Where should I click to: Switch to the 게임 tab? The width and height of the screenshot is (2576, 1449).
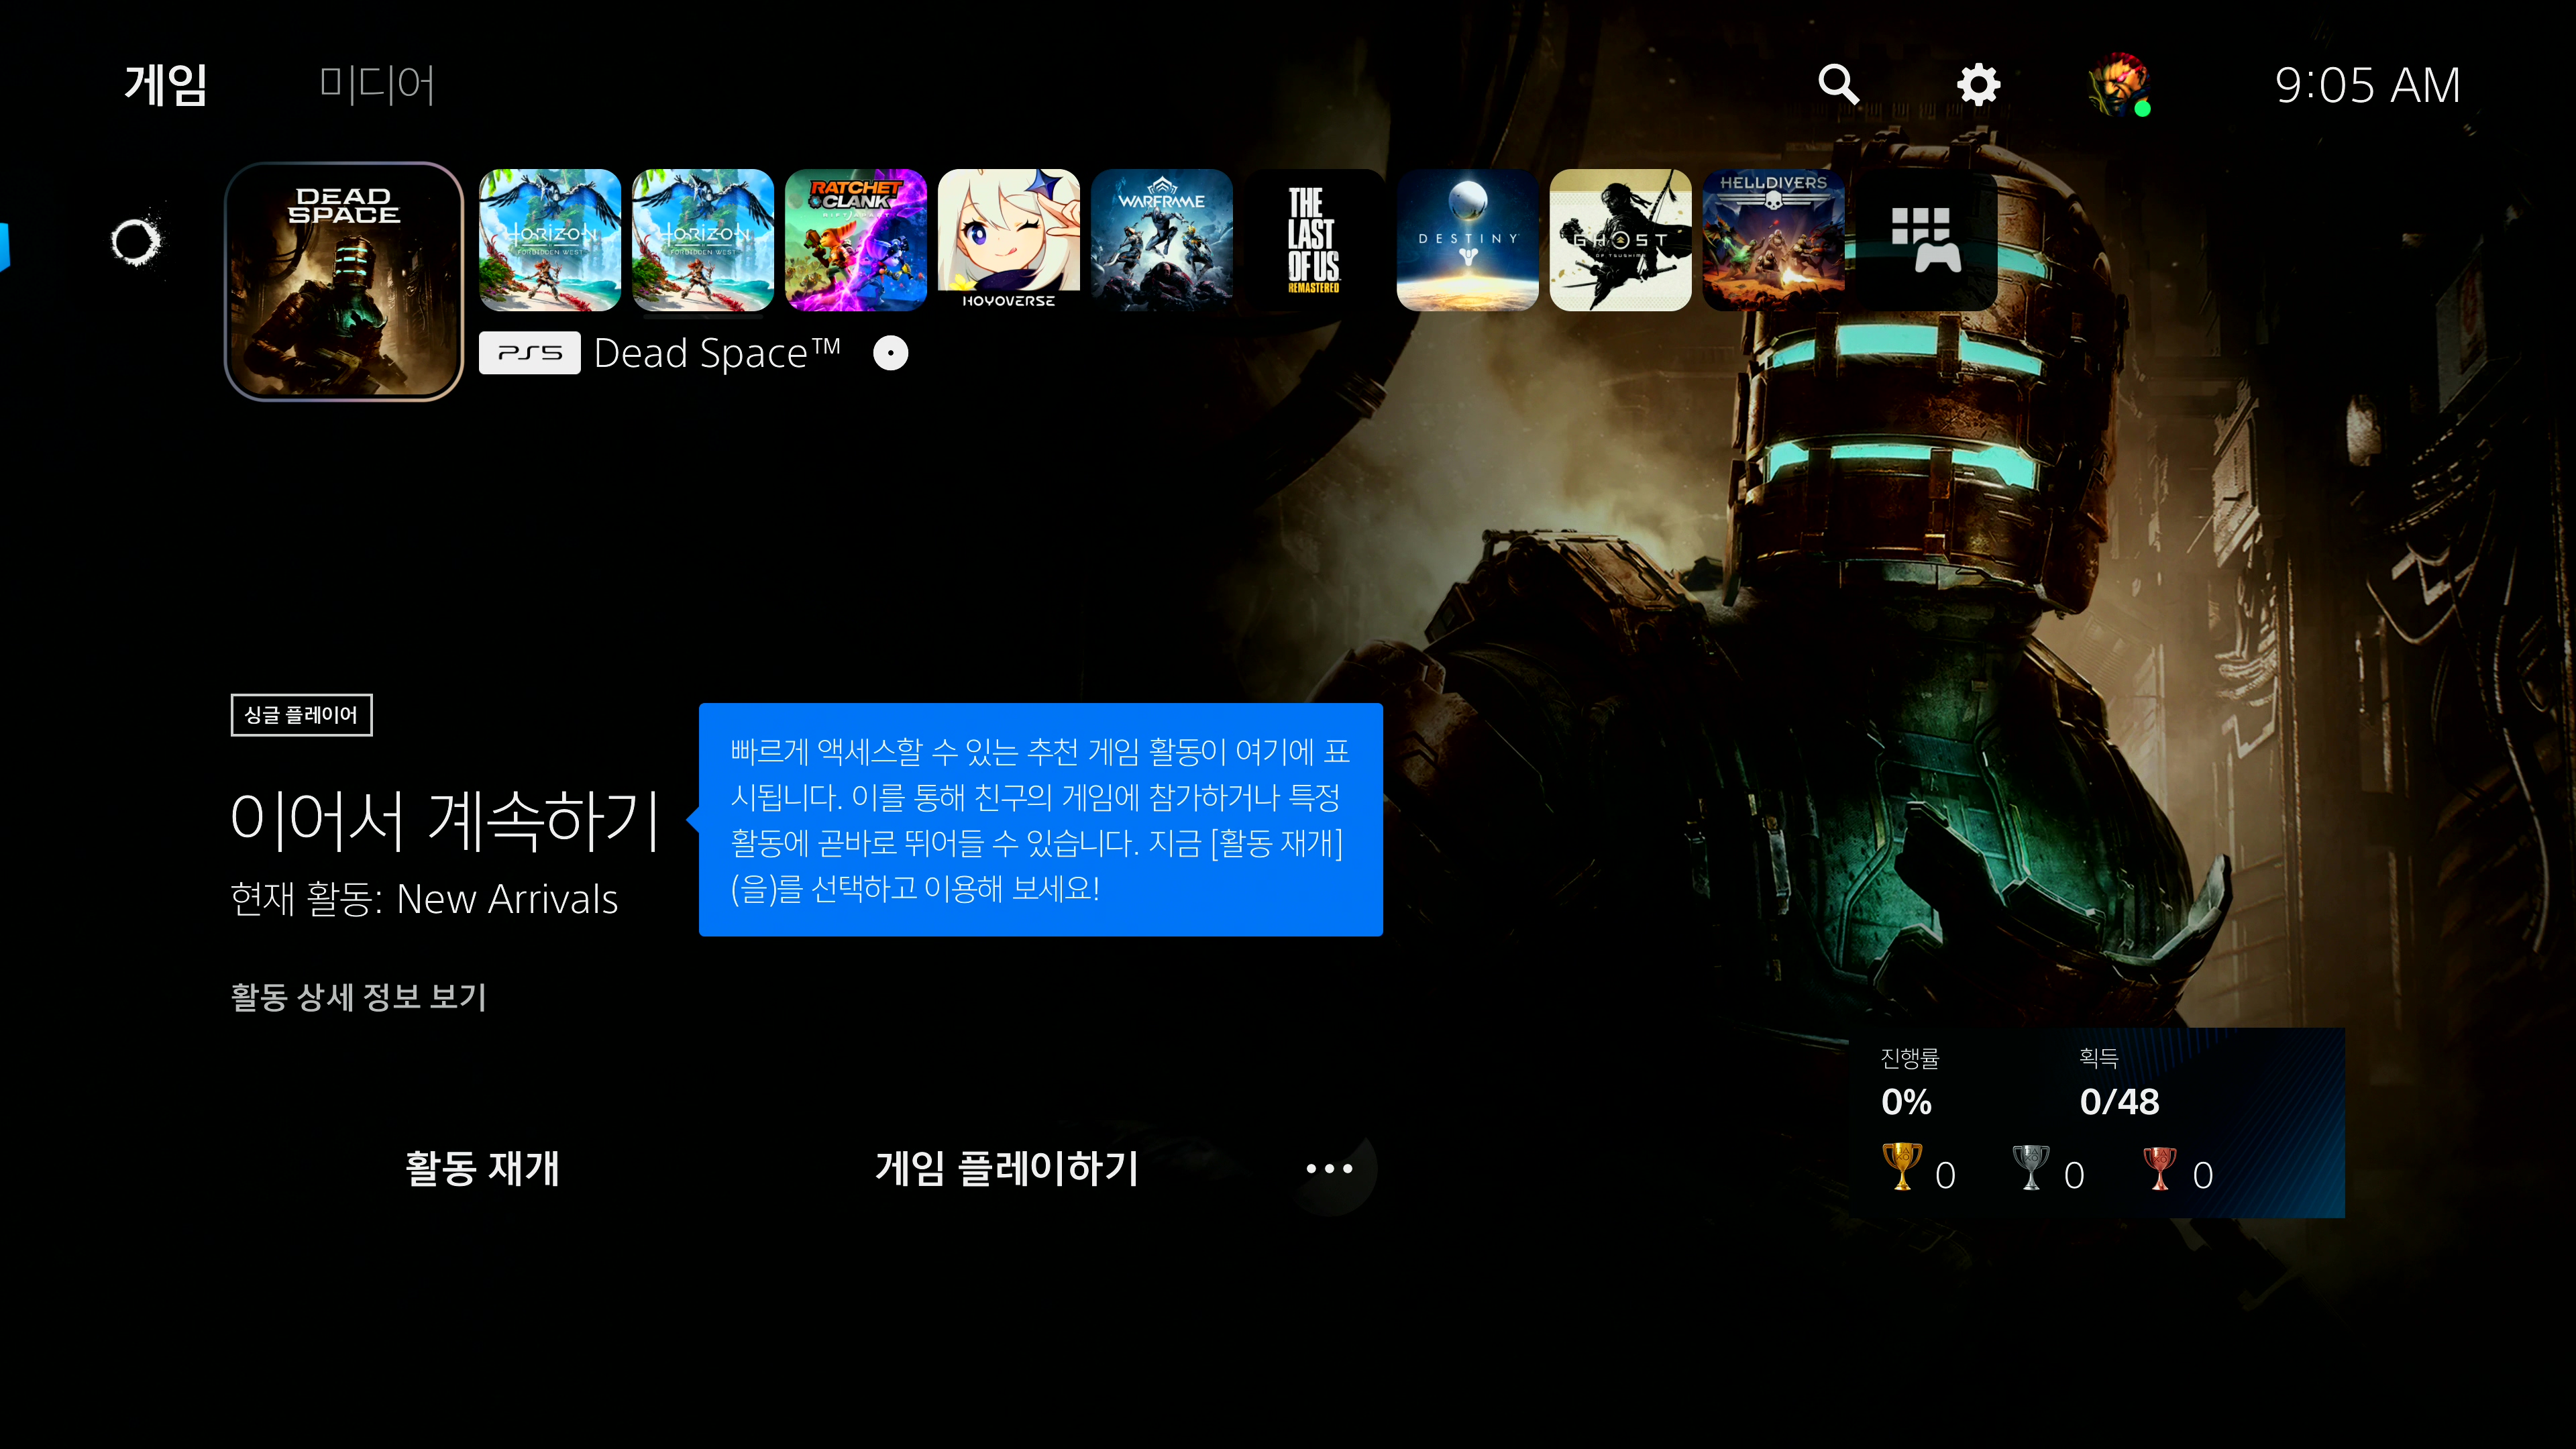click(166, 85)
